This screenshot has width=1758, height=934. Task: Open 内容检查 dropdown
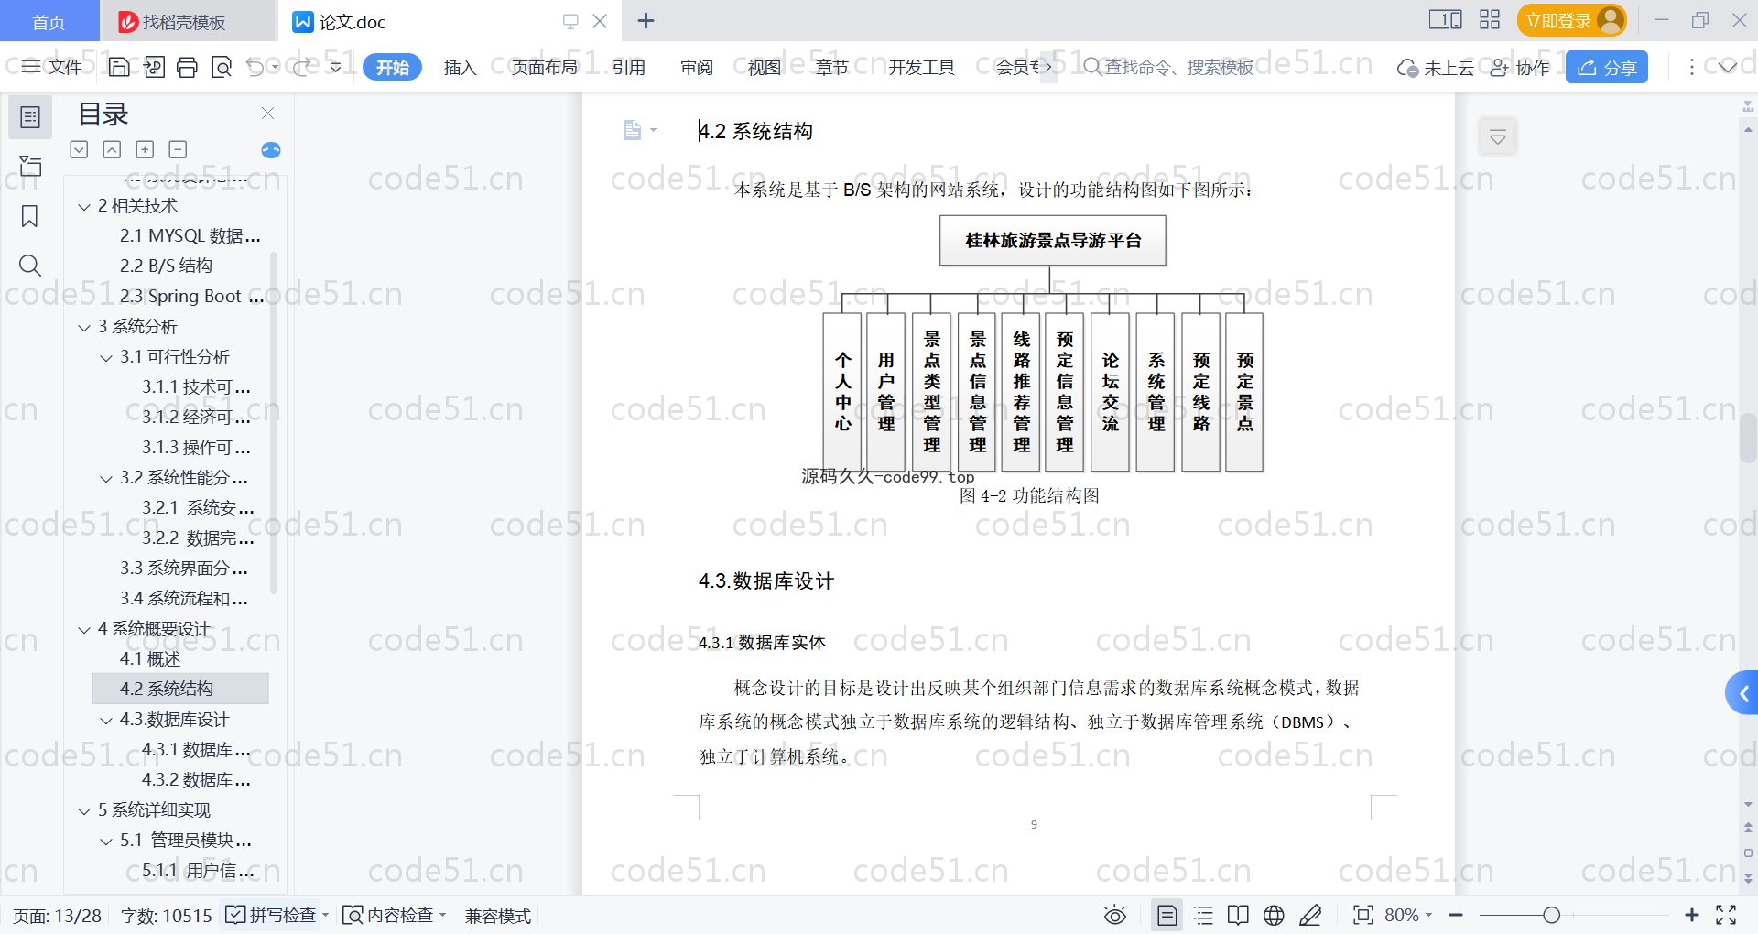[394, 915]
